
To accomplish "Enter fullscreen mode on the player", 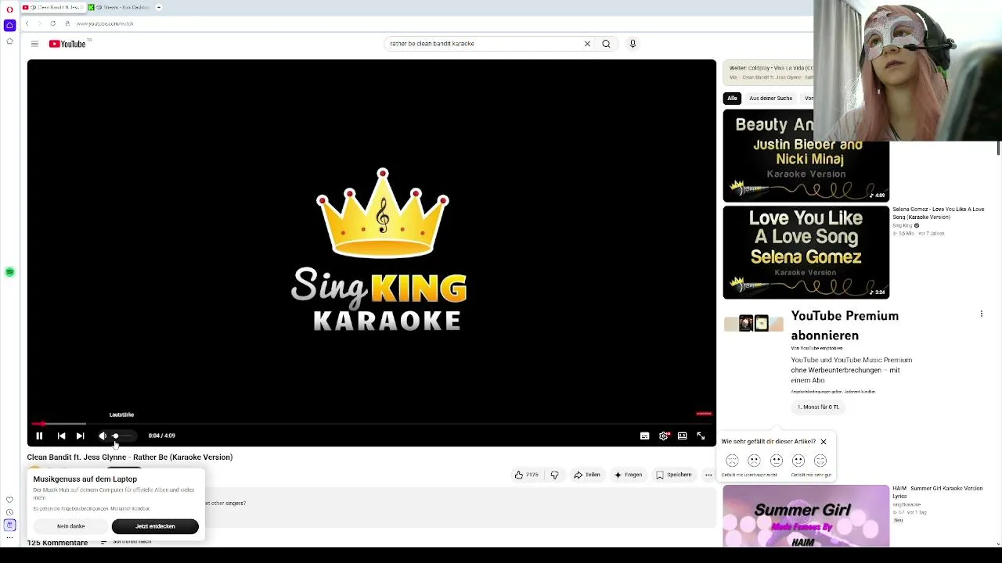I will point(701,436).
